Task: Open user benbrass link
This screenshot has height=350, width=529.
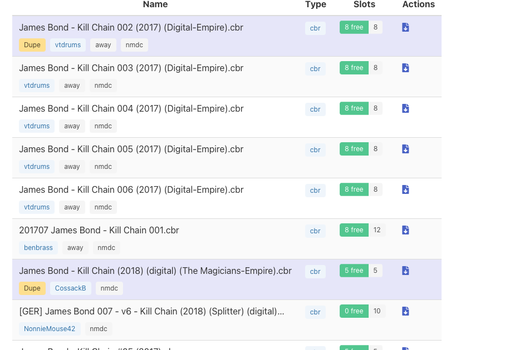Action: [38, 248]
